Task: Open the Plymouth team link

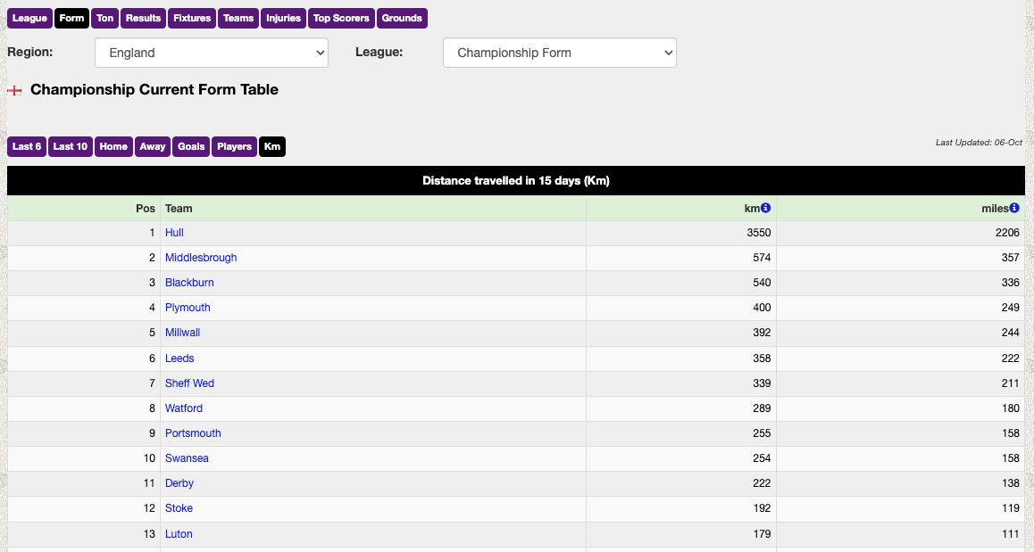Action: (x=188, y=308)
